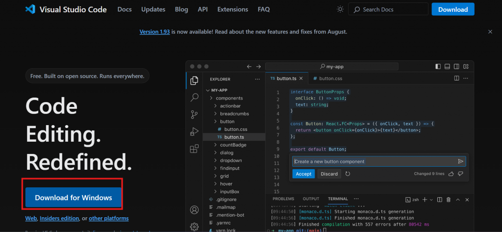Open the Version 1.93 link

coord(154,32)
